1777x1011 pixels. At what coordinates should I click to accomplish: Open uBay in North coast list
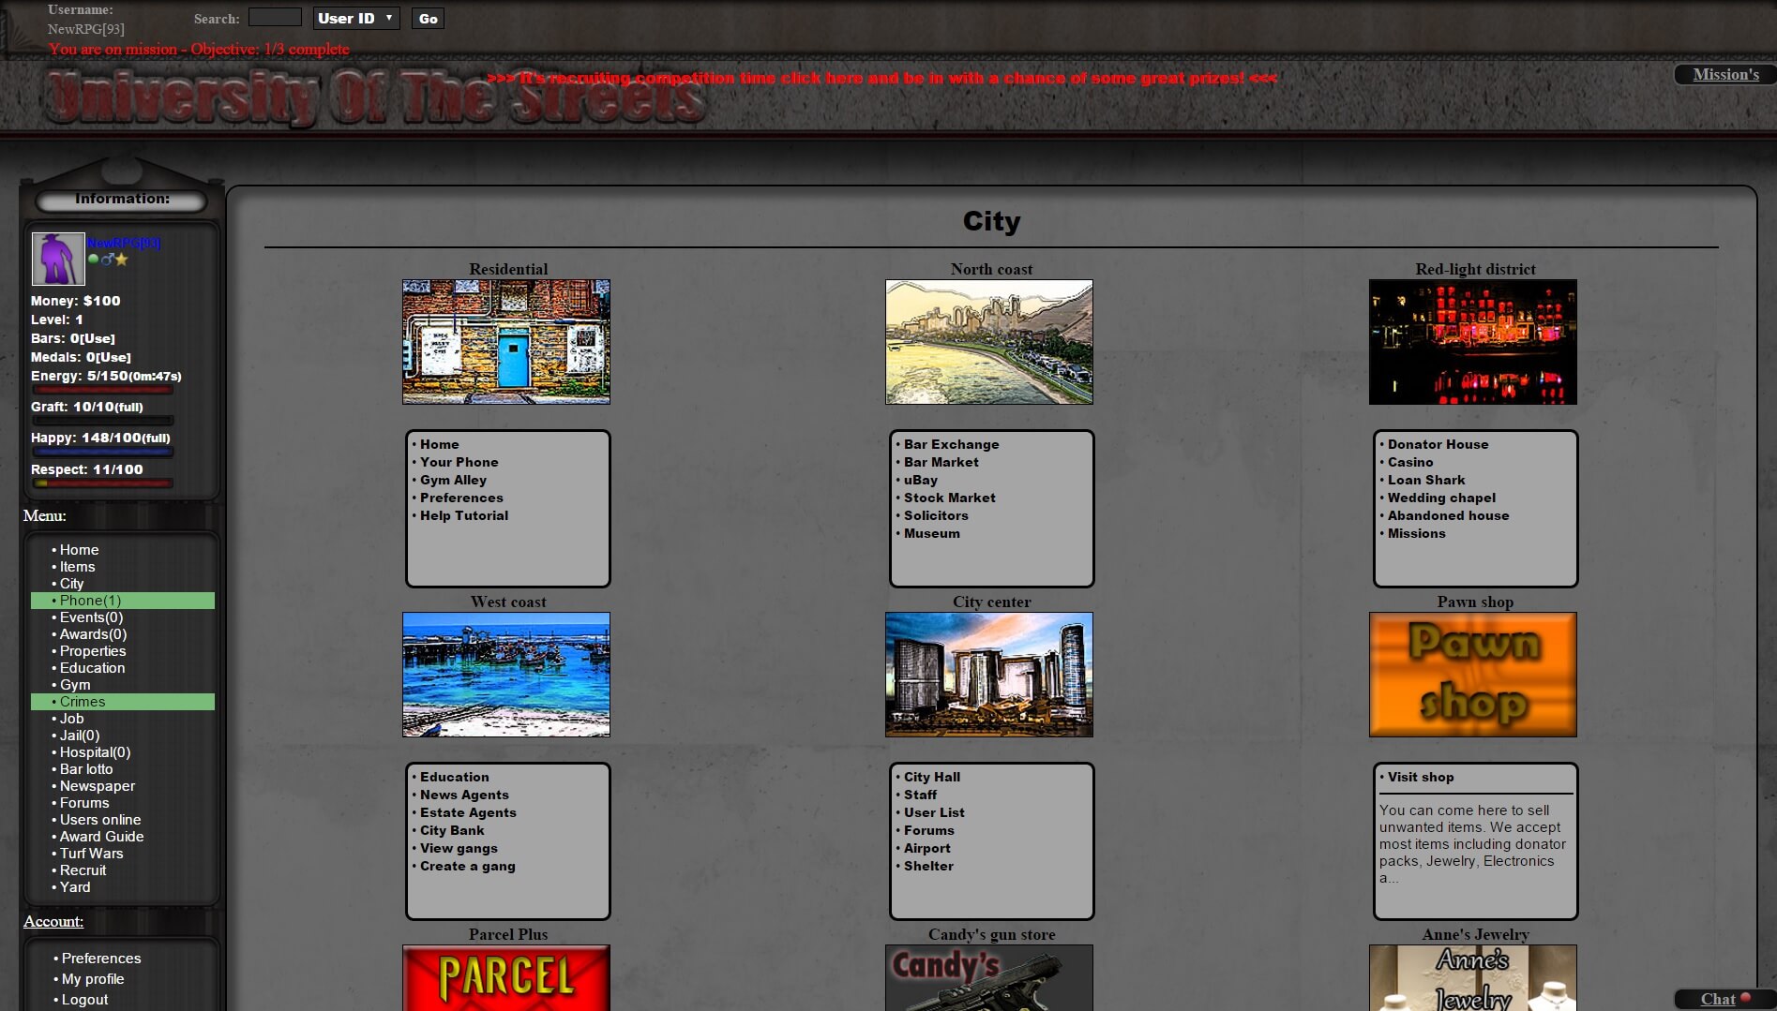tap(920, 480)
